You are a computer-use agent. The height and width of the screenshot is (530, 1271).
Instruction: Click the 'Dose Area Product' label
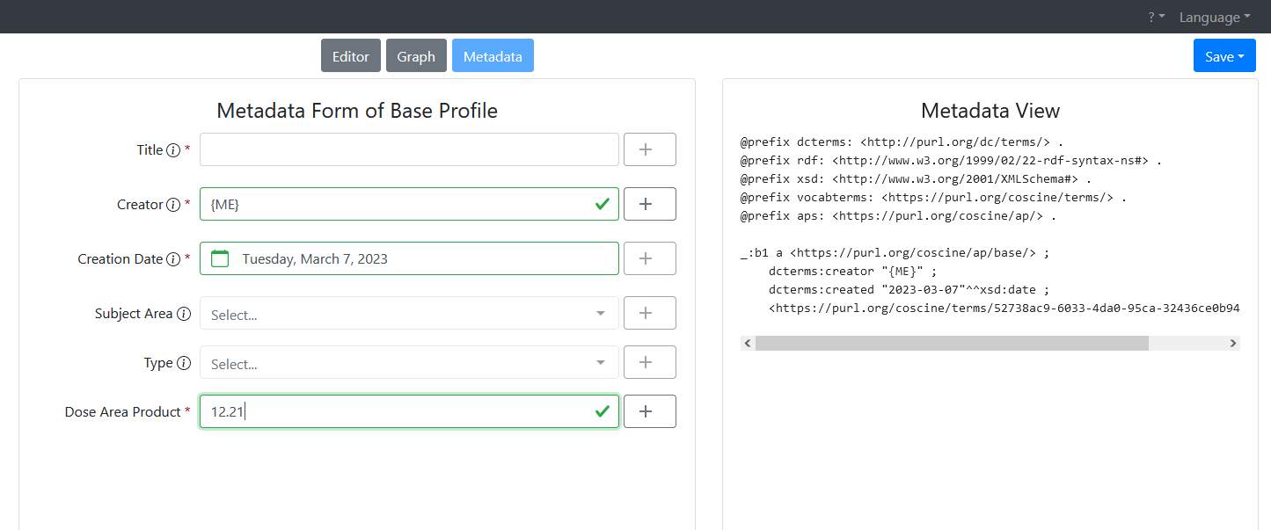tap(122, 411)
